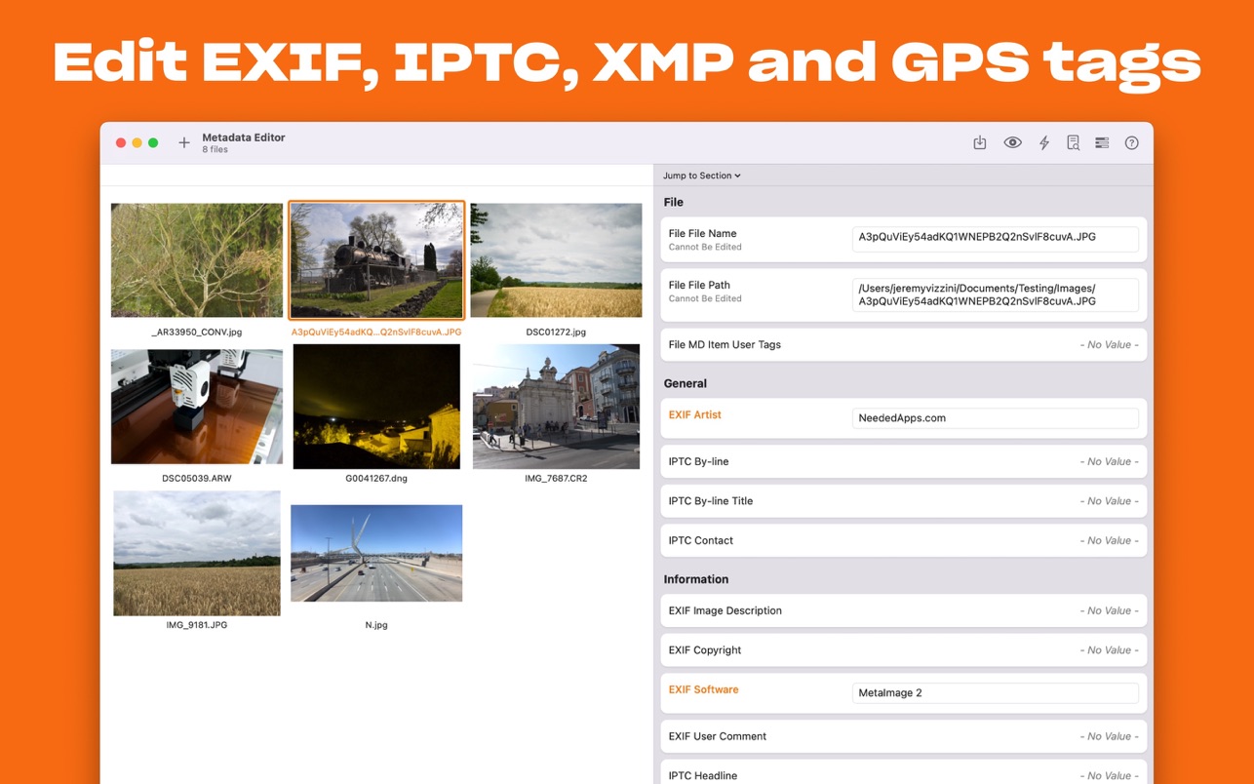
Task: Click the stacked-rows list layout icon
Action: (1102, 143)
